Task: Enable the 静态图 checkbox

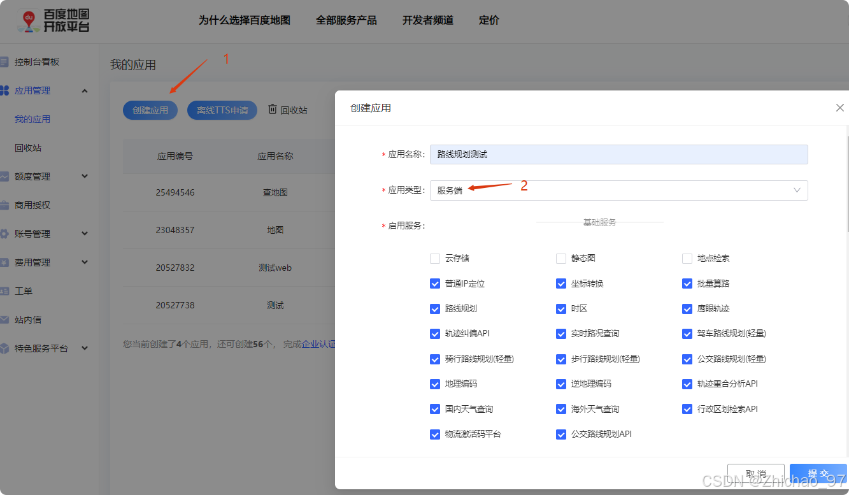Action: click(561, 259)
